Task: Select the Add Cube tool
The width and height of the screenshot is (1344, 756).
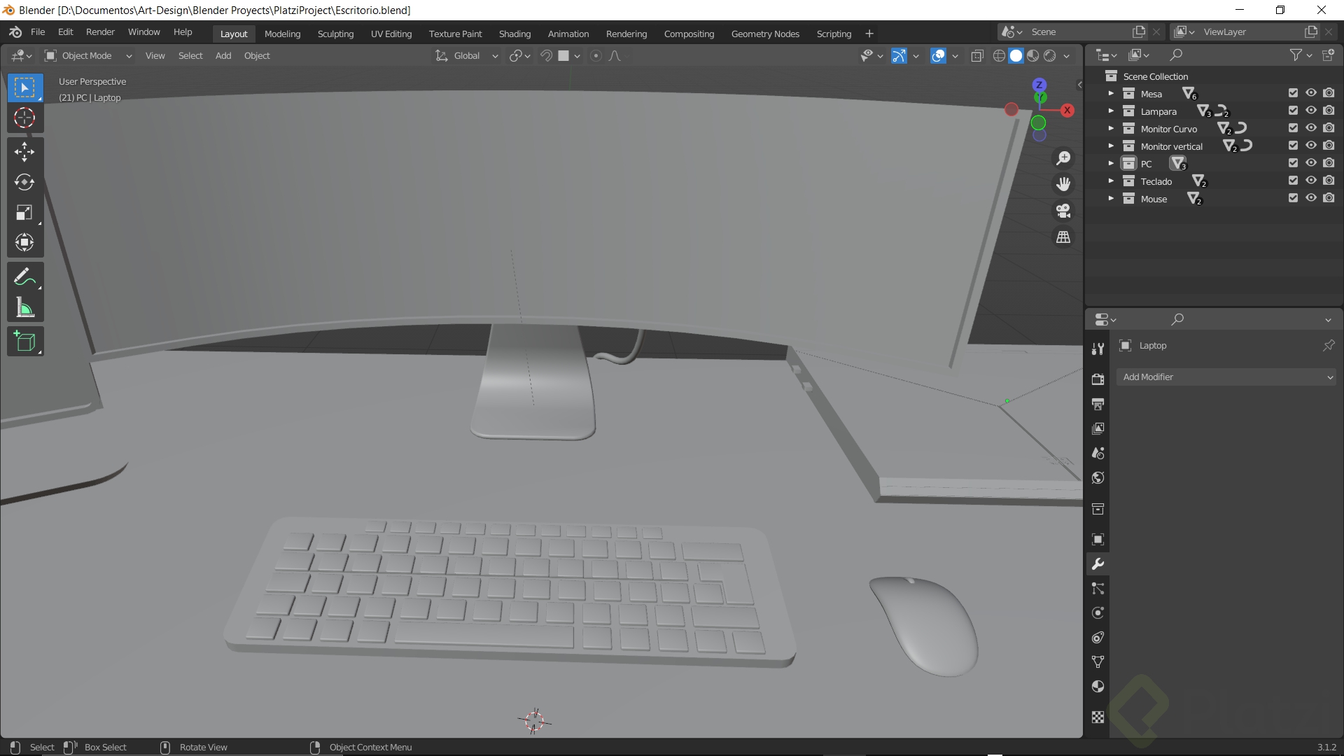Action: point(24,342)
